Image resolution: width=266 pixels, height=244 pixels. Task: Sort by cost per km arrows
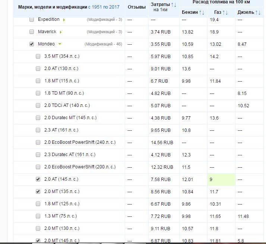[x=174, y=5]
